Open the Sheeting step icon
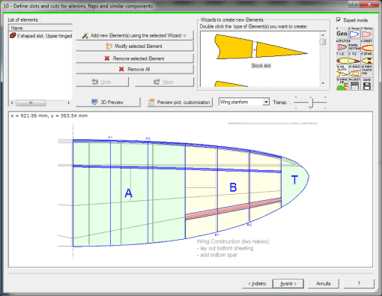 point(367,46)
